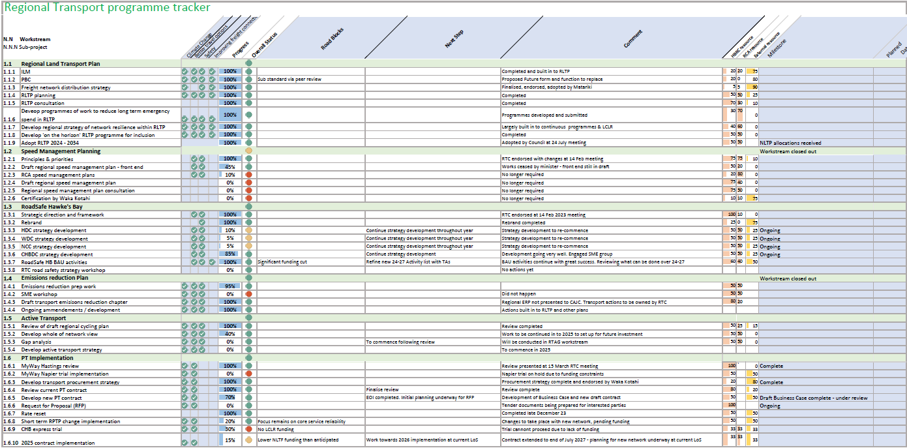Select the green status circle for Adopt RLTP 2024 - 2034
The width and height of the screenshot is (907, 448).
248,142
